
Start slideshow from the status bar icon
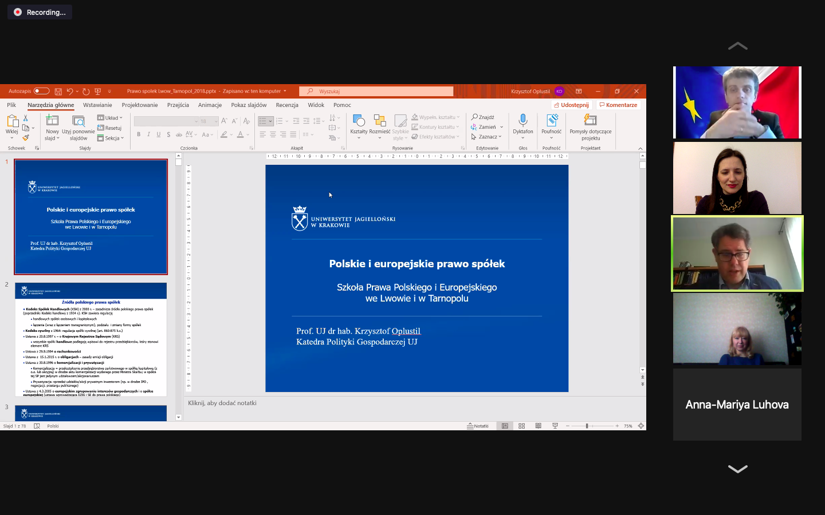click(555, 426)
